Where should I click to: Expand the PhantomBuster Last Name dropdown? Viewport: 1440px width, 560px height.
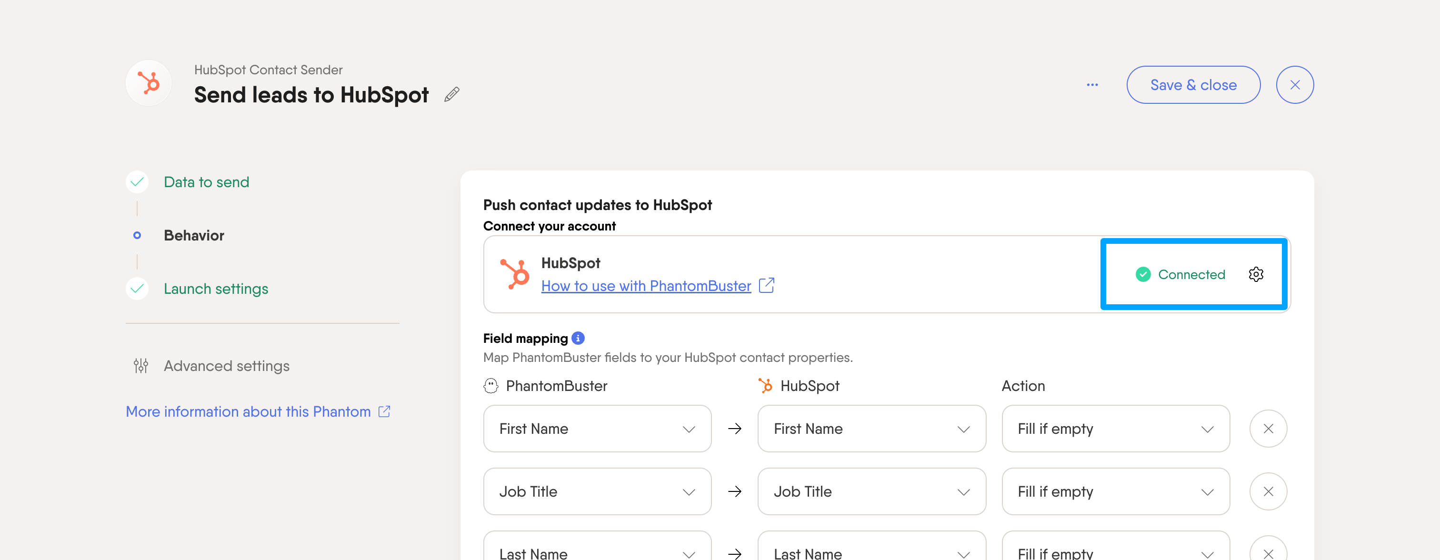pos(597,548)
